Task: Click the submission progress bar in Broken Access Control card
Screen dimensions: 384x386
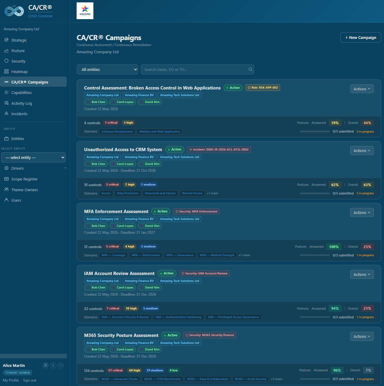Action: [315, 131]
